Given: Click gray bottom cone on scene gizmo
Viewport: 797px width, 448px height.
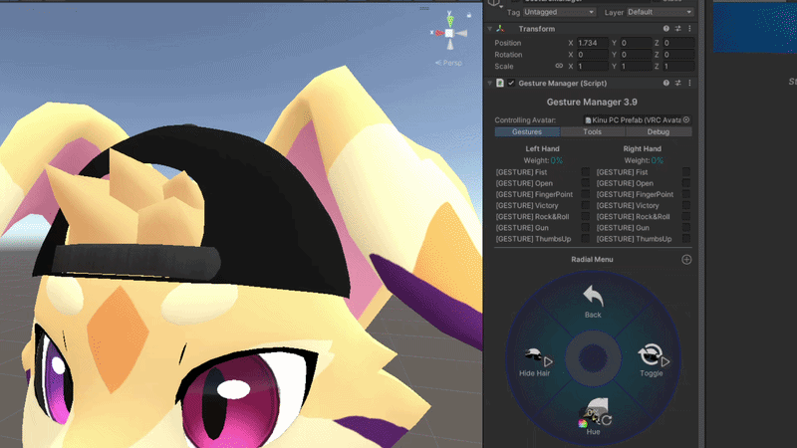Looking at the screenshot, I should coord(450,44).
